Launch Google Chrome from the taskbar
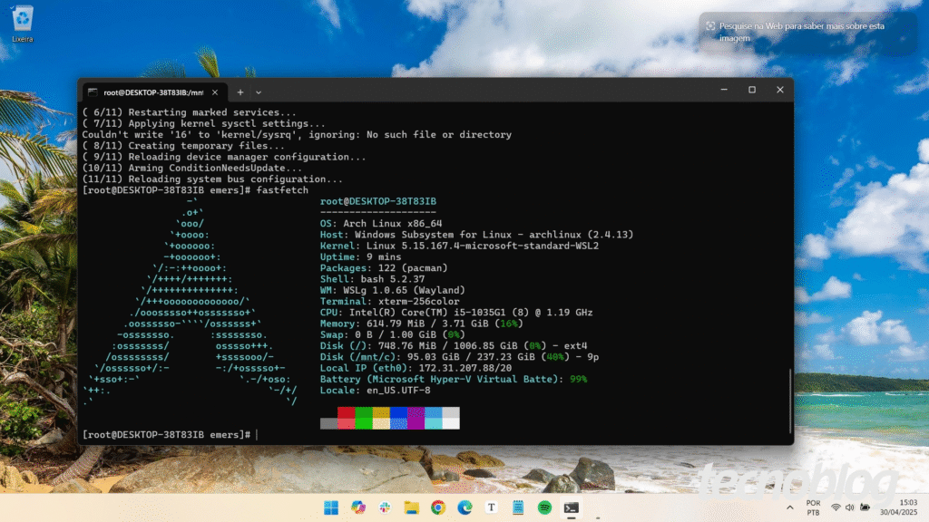Screen dimensions: 929x522 pyautogui.click(x=437, y=507)
